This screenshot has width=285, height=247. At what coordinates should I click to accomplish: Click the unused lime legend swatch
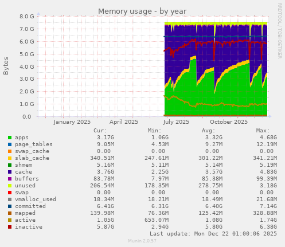(x=10, y=186)
